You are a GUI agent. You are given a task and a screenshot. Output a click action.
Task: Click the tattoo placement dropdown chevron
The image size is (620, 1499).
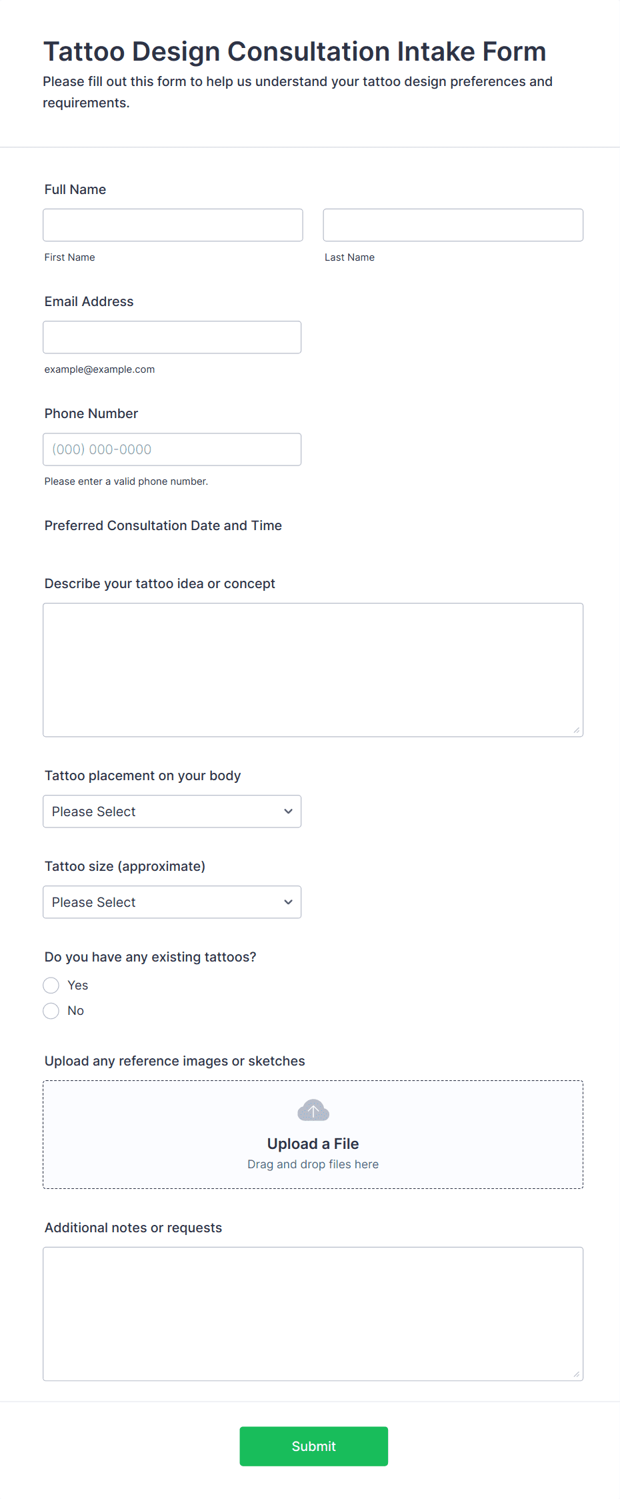pyautogui.click(x=288, y=812)
